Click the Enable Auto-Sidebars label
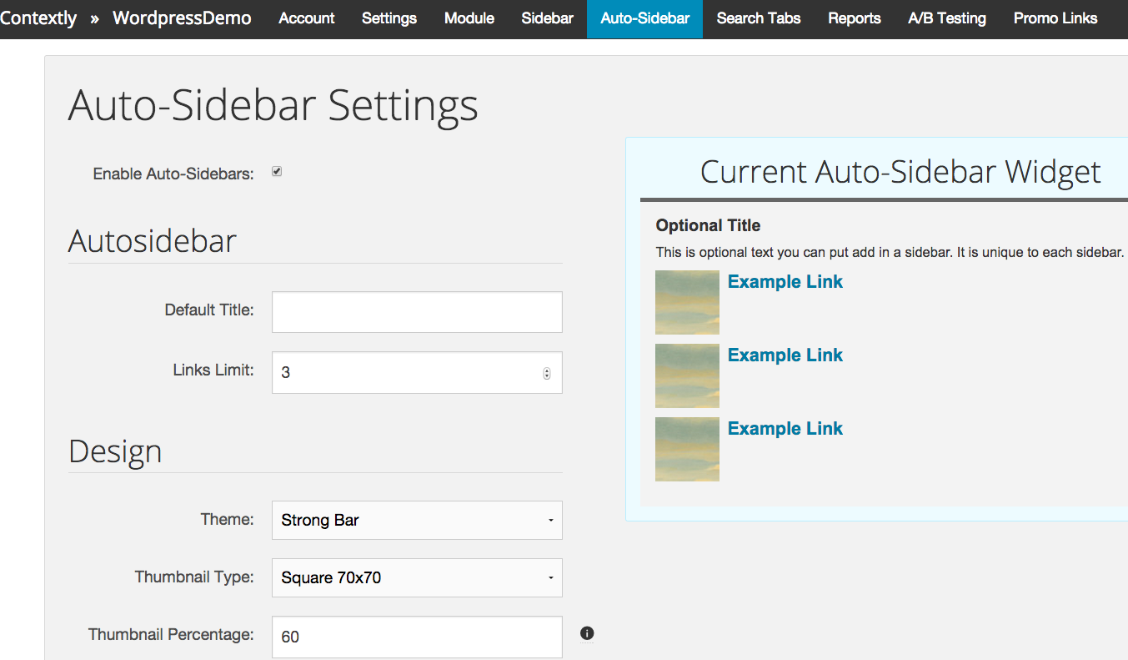This screenshot has width=1128, height=660. pos(173,174)
